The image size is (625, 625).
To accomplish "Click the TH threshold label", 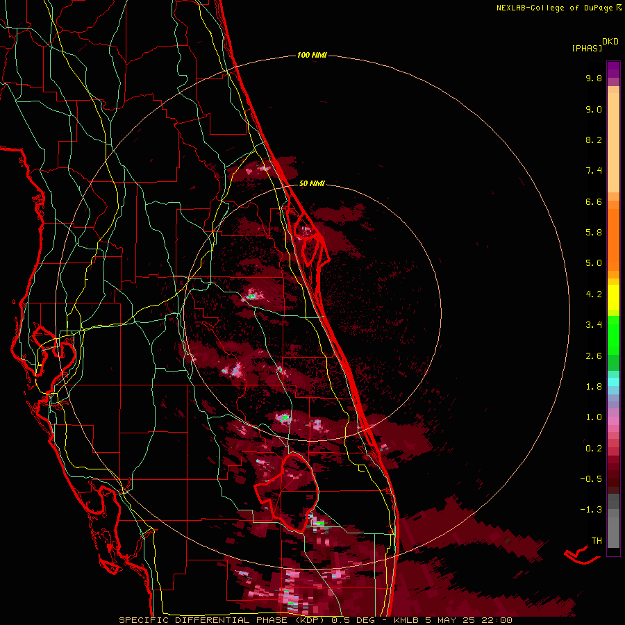I will click(x=597, y=541).
